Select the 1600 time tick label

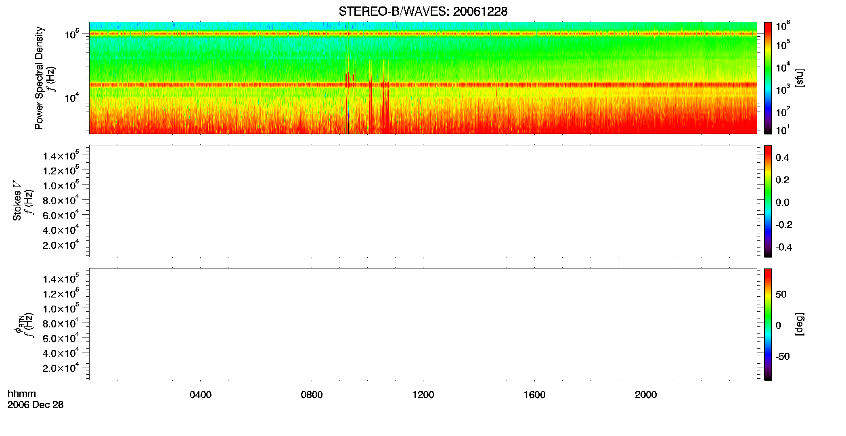[534, 395]
